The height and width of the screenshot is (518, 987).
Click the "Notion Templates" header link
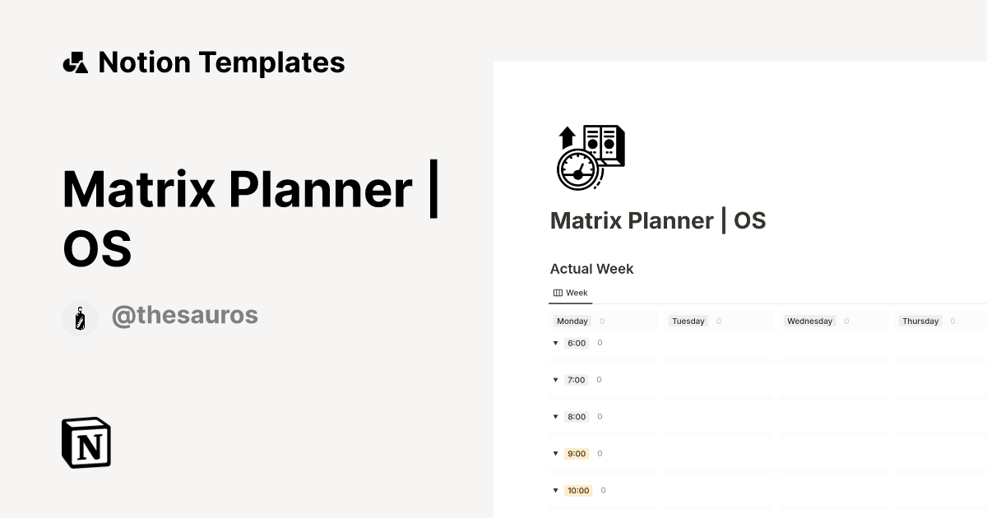coord(221,62)
